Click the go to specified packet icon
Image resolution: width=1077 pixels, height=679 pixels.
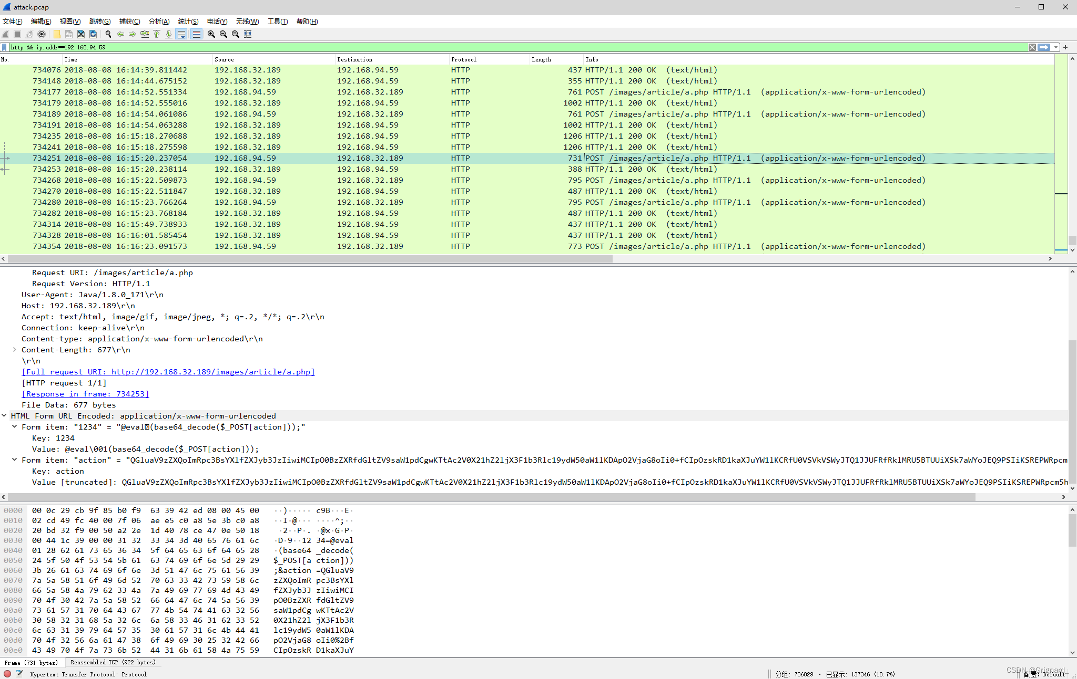[145, 34]
